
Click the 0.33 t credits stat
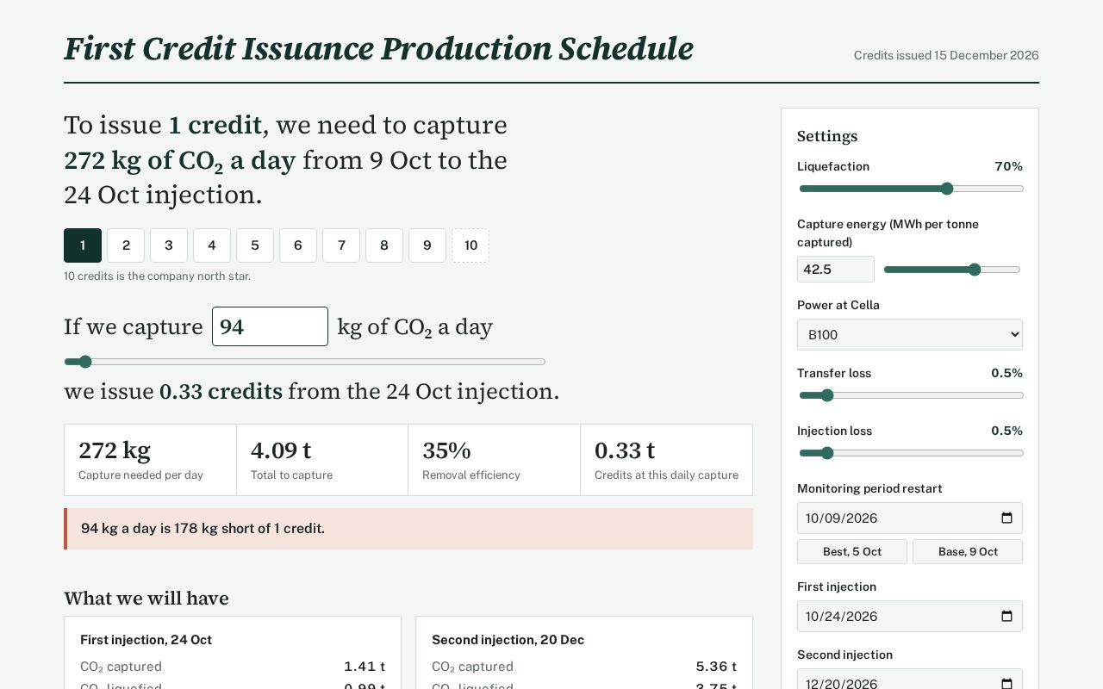666,460
